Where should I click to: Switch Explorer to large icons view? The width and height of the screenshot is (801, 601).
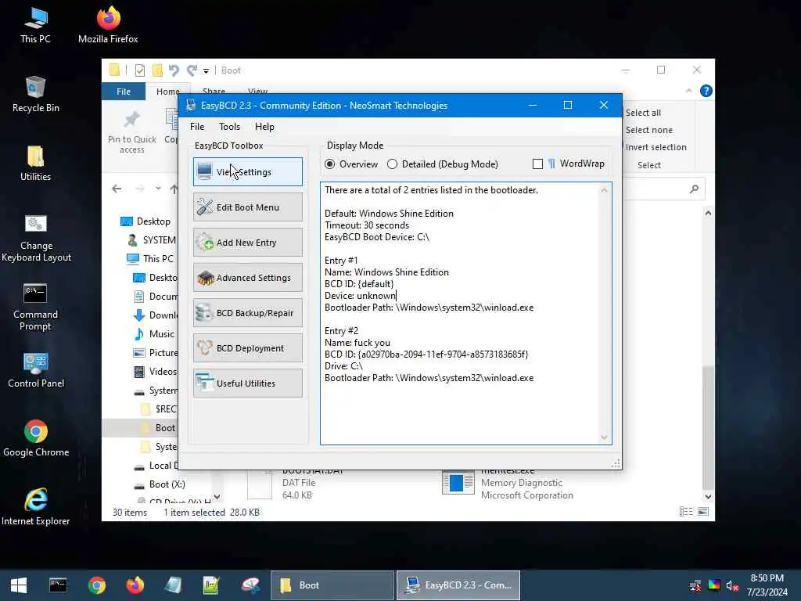pyautogui.click(x=703, y=512)
